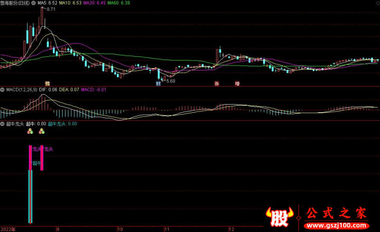
Task: Click the month 11 axis marker
Action: coord(167,229)
